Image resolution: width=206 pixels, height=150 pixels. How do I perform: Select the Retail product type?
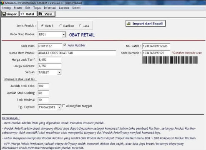[43, 26]
